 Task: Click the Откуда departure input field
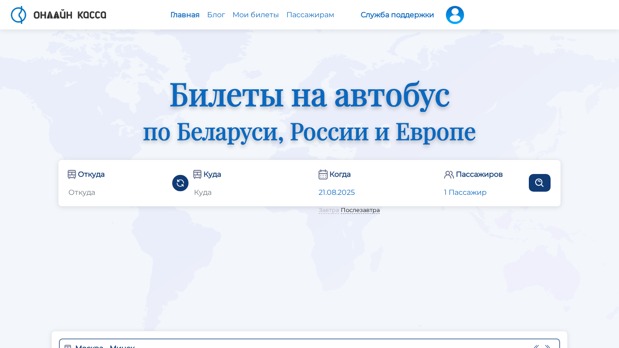click(x=118, y=193)
